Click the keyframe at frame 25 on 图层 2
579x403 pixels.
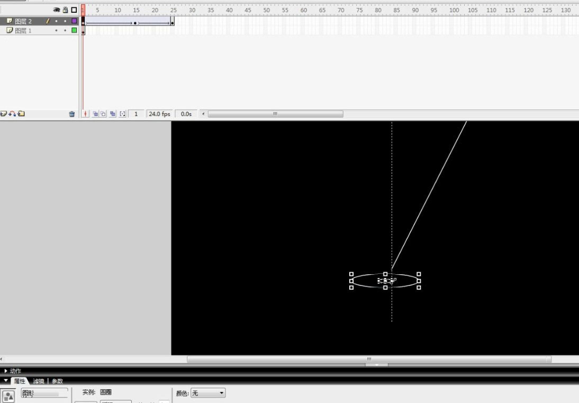pyautogui.click(x=173, y=23)
